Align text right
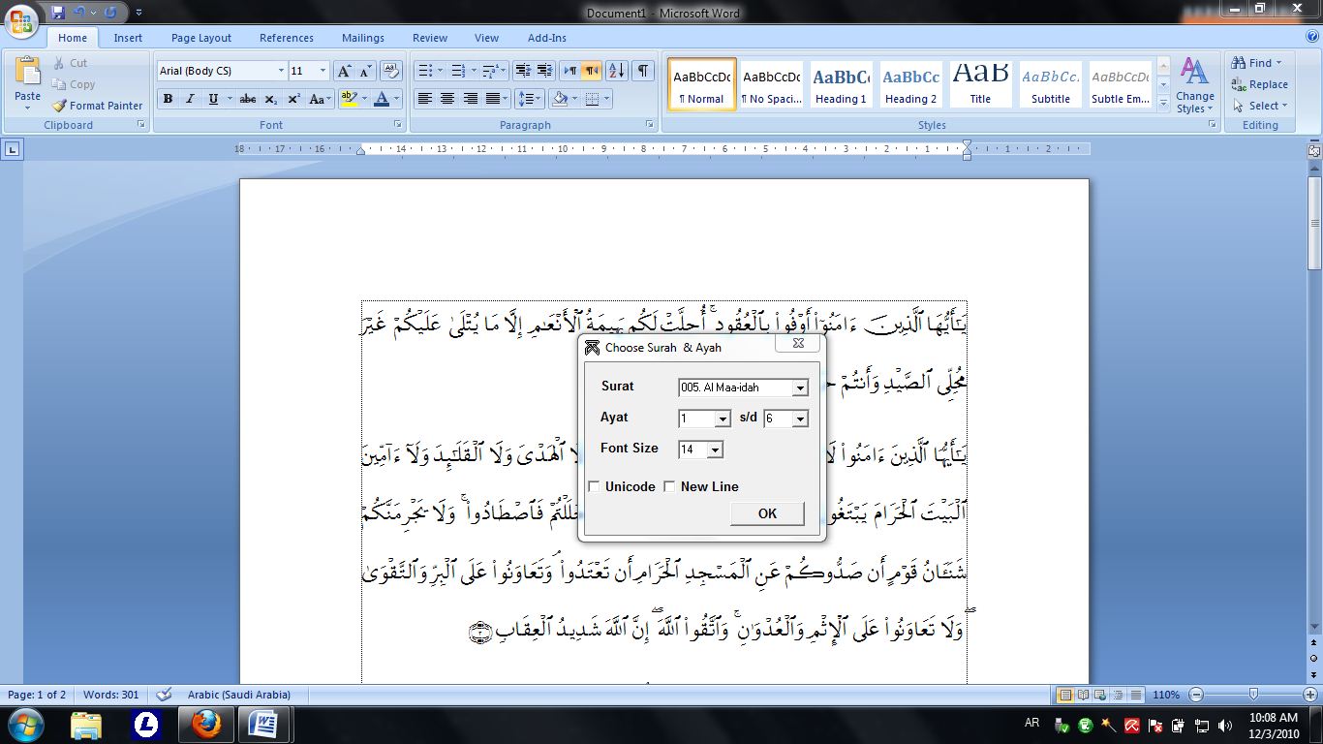Image resolution: width=1323 pixels, height=744 pixels. pos(470,99)
